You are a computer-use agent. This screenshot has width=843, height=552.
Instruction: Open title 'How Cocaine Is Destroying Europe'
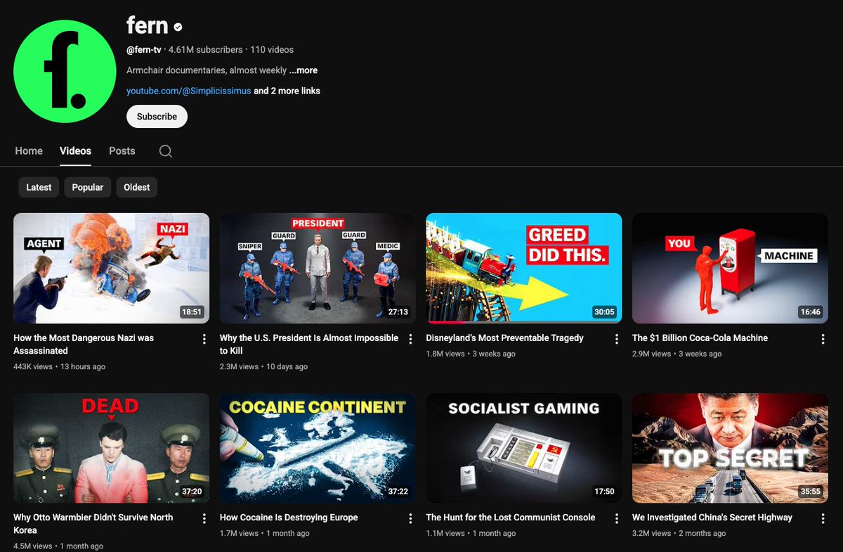289,518
